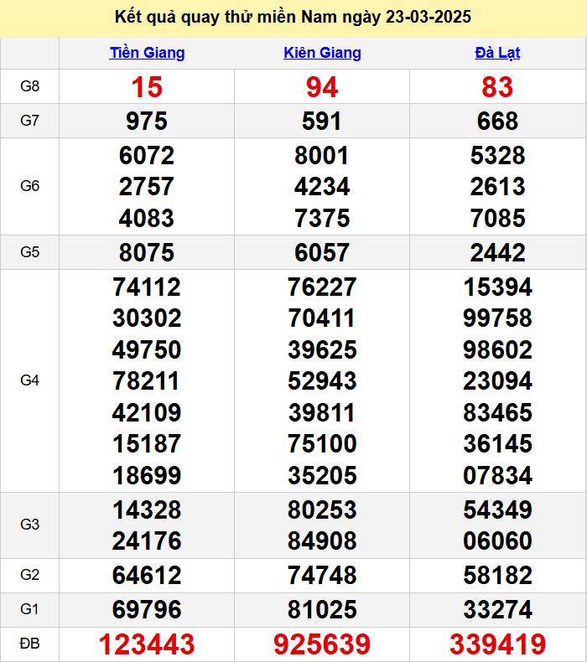
Task: Click G4 value 75100
Action: click(323, 444)
